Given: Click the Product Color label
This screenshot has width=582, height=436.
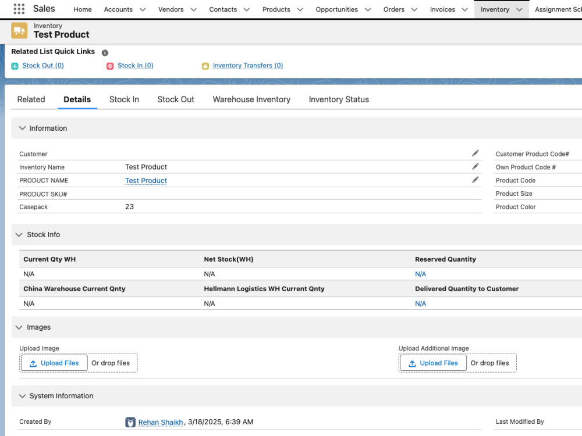Looking at the screenshot, I should pyautogui.click(x=516, y=207).
